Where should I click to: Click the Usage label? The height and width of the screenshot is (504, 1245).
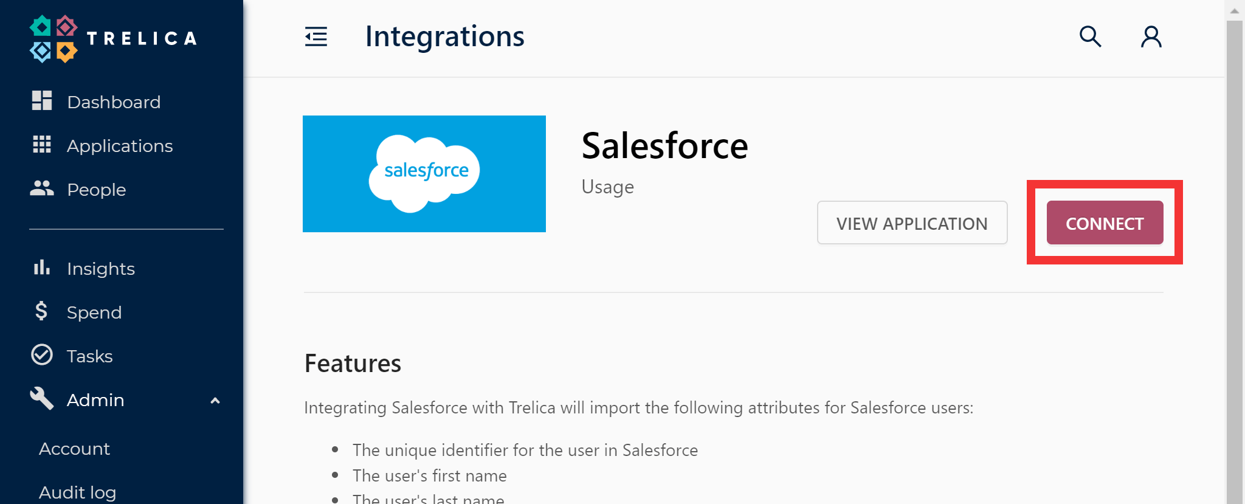pos(607,187)
